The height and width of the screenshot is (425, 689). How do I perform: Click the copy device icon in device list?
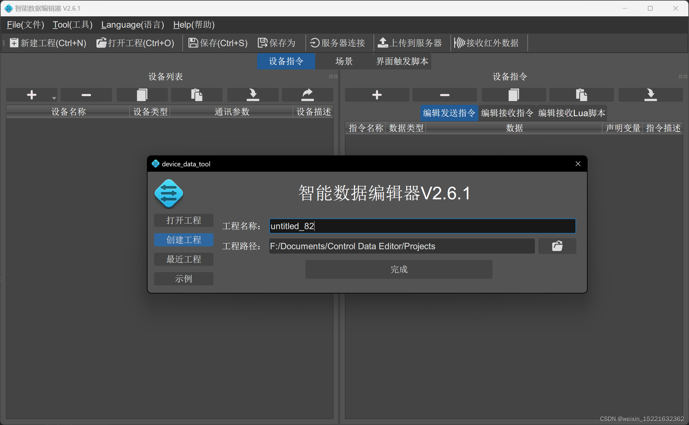pyautogui.click(x=142, y=95)
